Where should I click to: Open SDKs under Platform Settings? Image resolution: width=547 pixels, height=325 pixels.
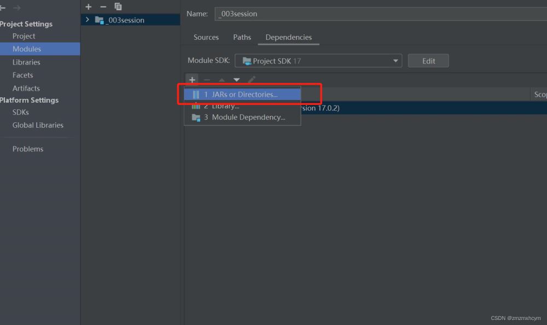(21, 112)
